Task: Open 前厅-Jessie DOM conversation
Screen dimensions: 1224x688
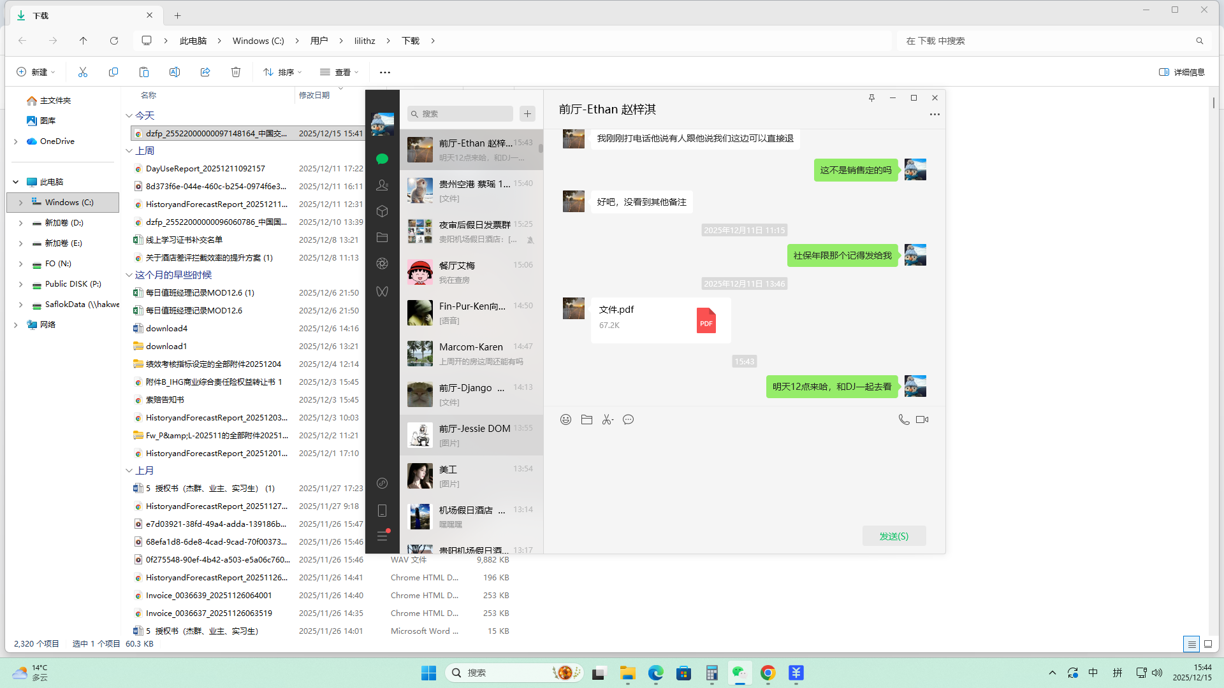Action: coord(472,435)
